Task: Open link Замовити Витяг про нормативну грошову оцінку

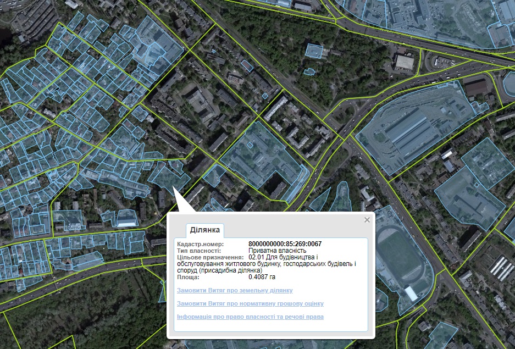Action: point(250,303)
